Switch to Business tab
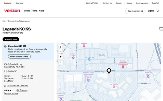Viewport: 163px width, 101px height. tap(19, 3)
